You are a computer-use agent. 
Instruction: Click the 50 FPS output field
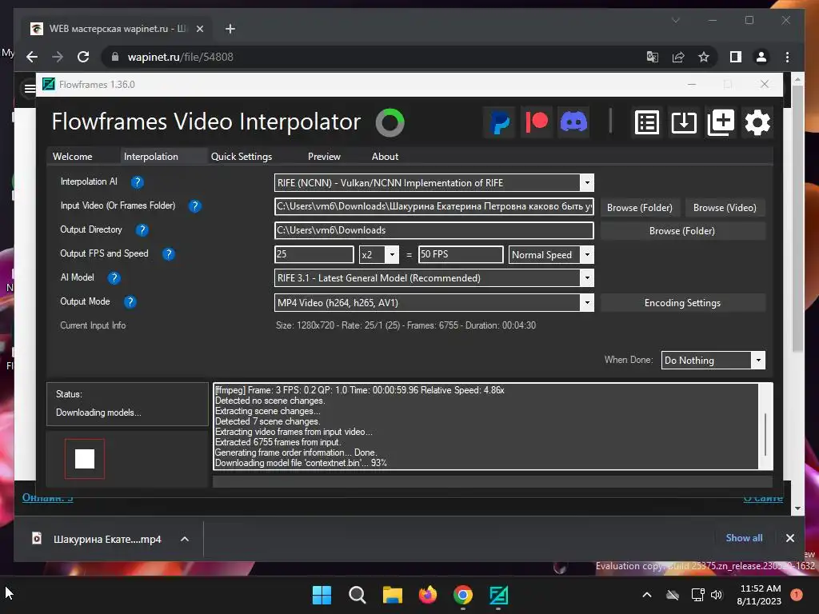(461, 254)
